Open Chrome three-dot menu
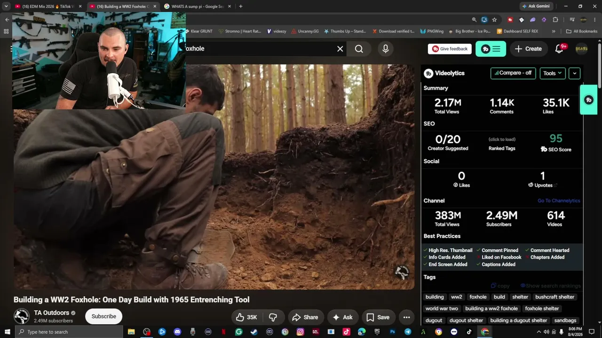602x338 pixels. tap(595, 20)
